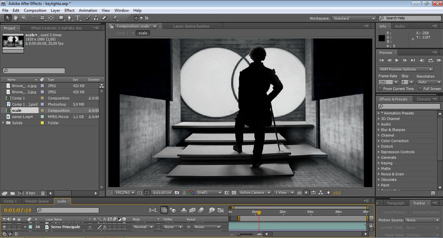Select the Horizontal Type tool
This screenshot has height=238, width=443.
coord(78,18)
